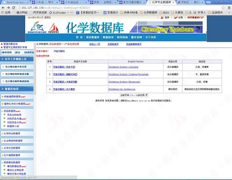Select 毒性化合物检索 in the sidebar
The image size is (232, 180).
click(x=15, y=170)
